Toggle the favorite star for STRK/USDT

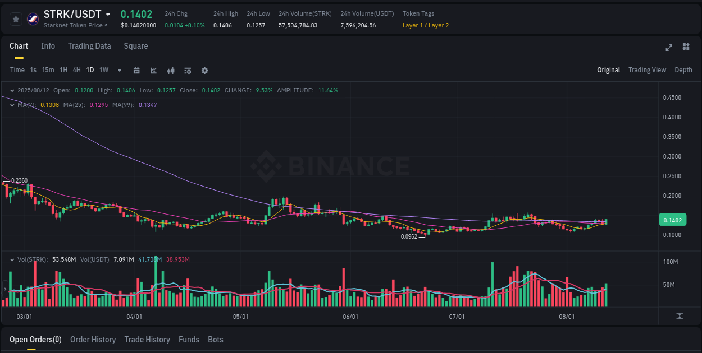(x=16, y=18)
